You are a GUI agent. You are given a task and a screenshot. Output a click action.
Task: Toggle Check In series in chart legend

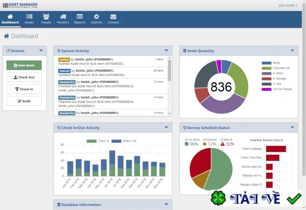coord(98,141)
